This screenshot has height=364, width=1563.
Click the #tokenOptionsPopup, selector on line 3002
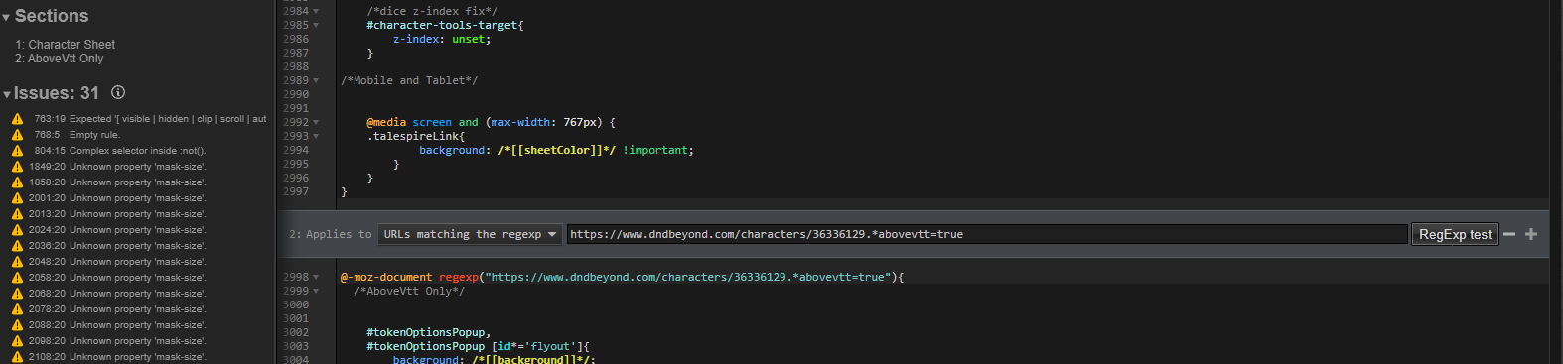429,333
